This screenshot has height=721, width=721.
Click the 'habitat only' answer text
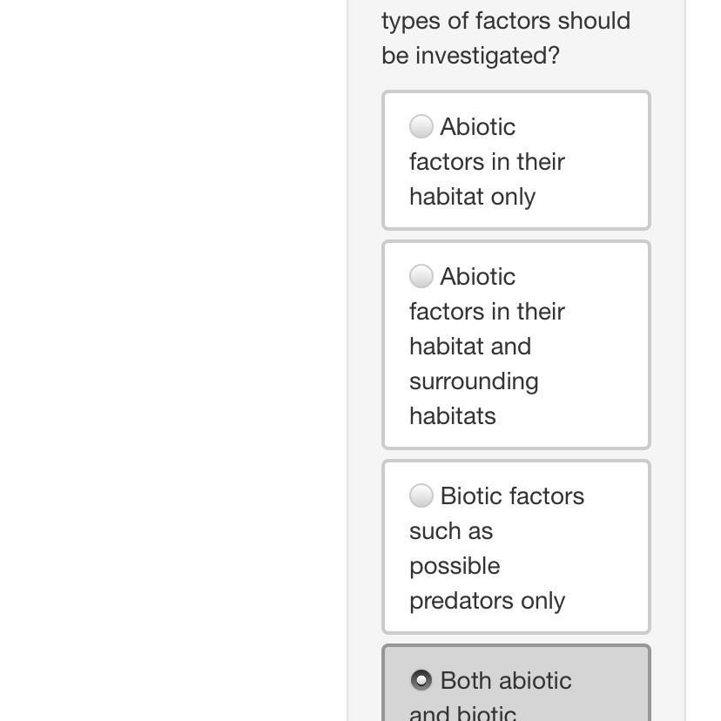[472, 197]
